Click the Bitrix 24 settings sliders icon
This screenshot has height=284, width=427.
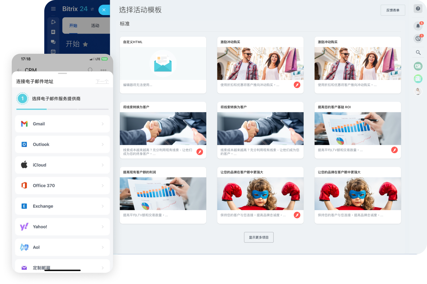(92, 9)
